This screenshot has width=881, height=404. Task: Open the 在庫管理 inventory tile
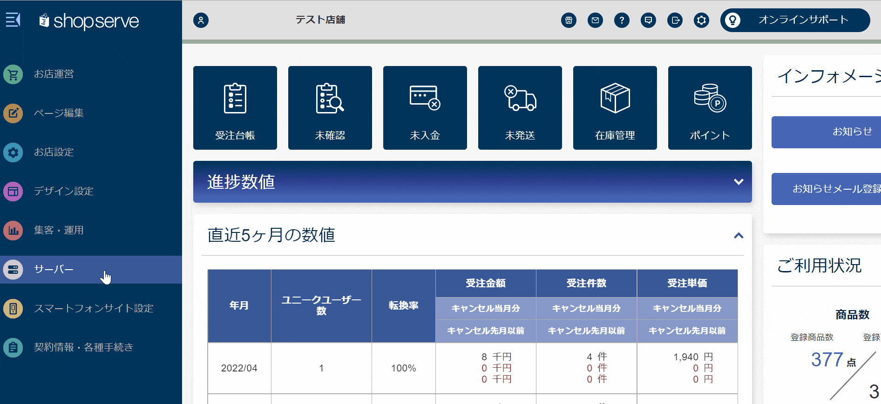click(x=615, y=108)
